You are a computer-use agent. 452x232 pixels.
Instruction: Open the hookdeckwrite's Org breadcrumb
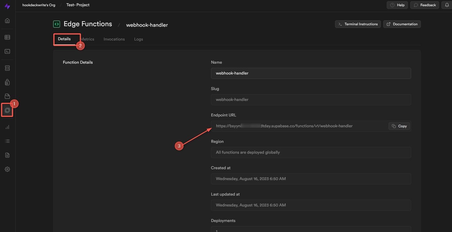39,5
